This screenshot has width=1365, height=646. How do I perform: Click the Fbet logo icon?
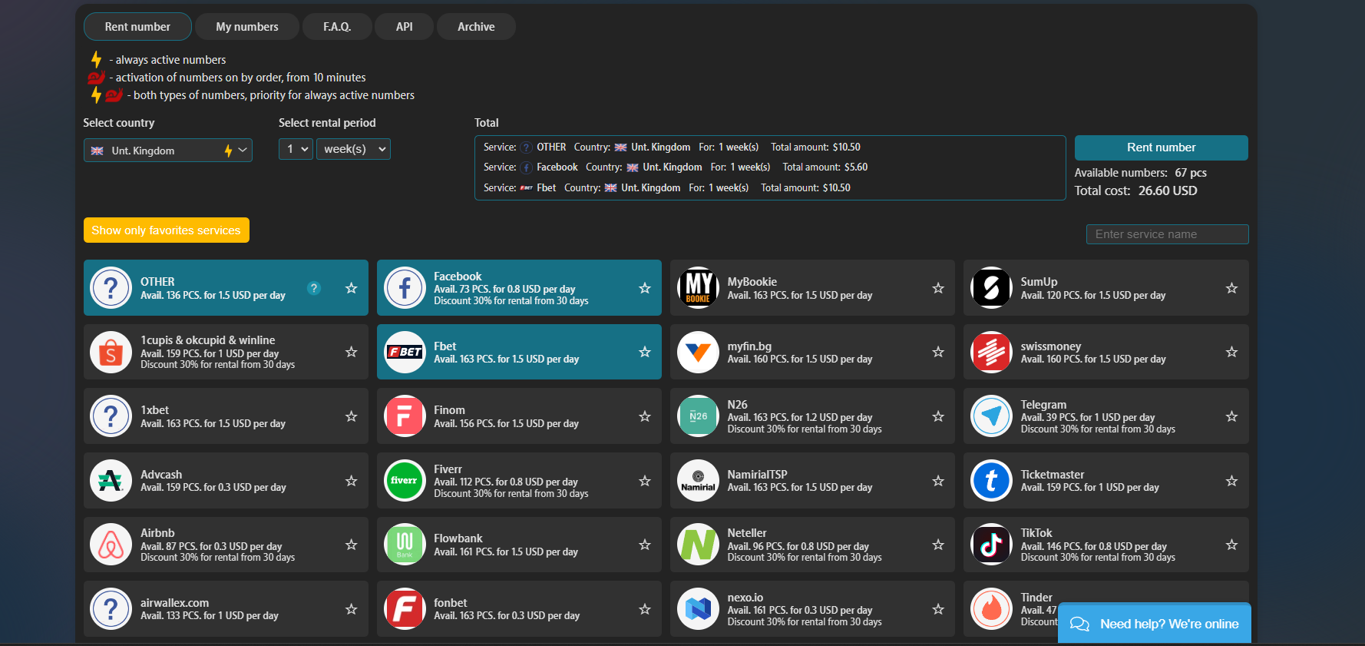pyautogui.click(x=405, y=352)
